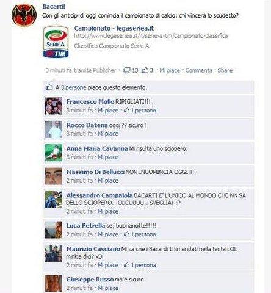The height and width of the screenshot is (293, 271).
Task: Open Massimo Di Bellucci's profile picture
Action: (x=54, y=176)
